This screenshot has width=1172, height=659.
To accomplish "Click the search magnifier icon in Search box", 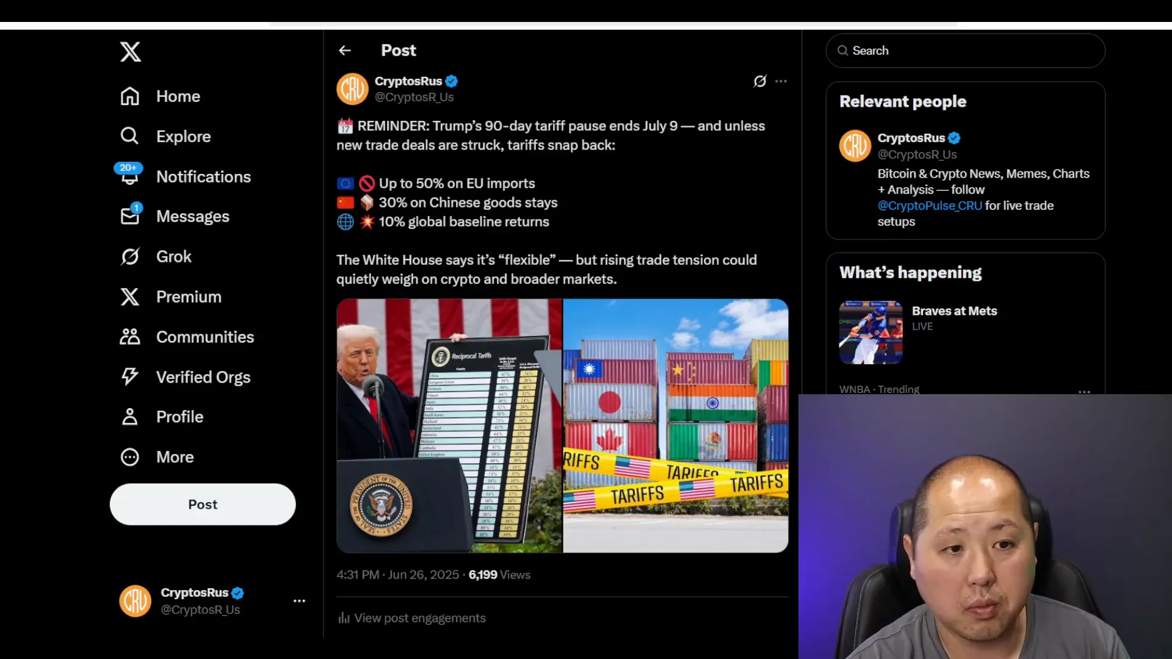I will point(842,51).
